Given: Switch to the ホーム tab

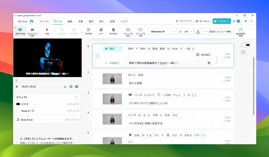Looking at the screenshot, I should point(58,21).
